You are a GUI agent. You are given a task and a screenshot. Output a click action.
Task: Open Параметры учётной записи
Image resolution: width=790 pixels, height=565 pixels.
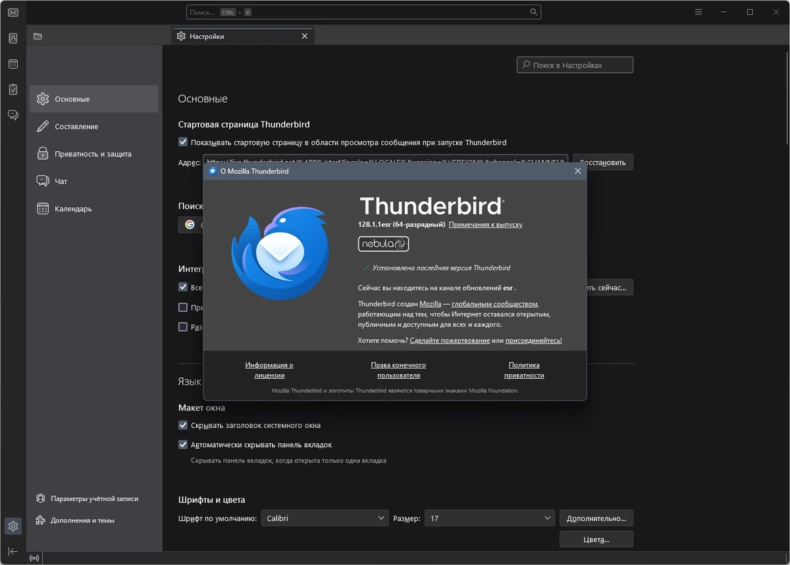point(88,499)
